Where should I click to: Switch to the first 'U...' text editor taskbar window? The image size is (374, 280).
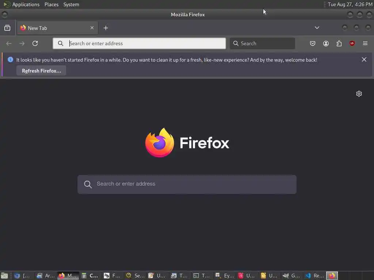[x=157, y=276]
